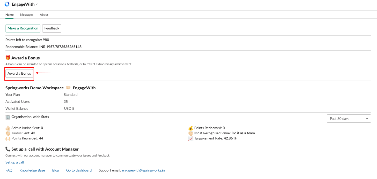The image size is (377, 179).
Task: Open the About tab
Action: click(44, 15)
